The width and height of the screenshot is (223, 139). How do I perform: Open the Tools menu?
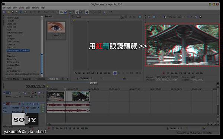28,8
